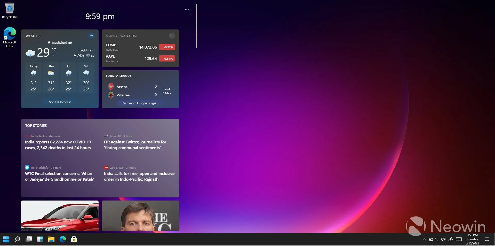This screenshot has height=246, width=495.
Task: Click the Villarreal team crest icon
Action: (x=111, y=95)
